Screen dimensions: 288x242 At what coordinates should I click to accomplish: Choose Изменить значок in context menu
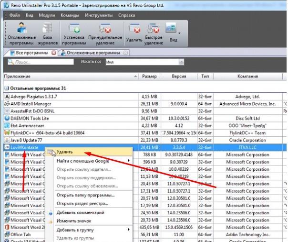[89, 221]
